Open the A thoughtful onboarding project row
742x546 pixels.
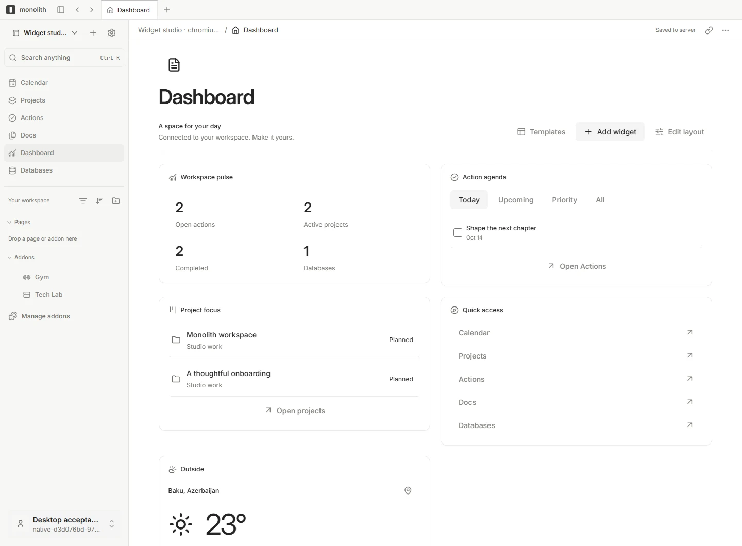294,379
